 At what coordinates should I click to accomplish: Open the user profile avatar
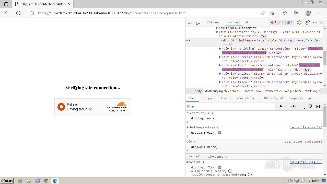point(308,13)
